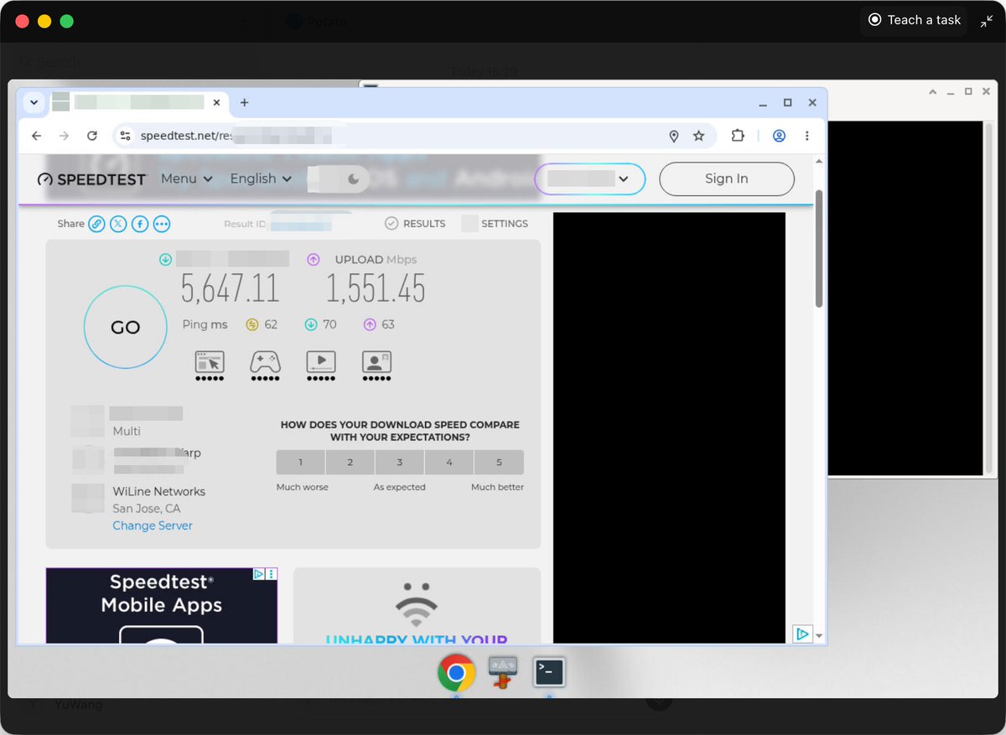Rate download speed 1 Much worse
This screenshot has width=1006, height=735.
301,463
